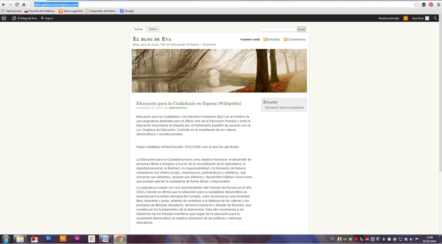Click the blog search text field

pyautogui.click(x=279, y=29)
